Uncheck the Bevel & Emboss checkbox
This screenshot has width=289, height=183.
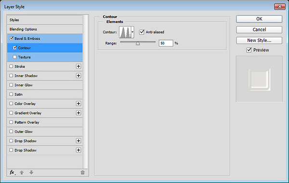(12, 38)
